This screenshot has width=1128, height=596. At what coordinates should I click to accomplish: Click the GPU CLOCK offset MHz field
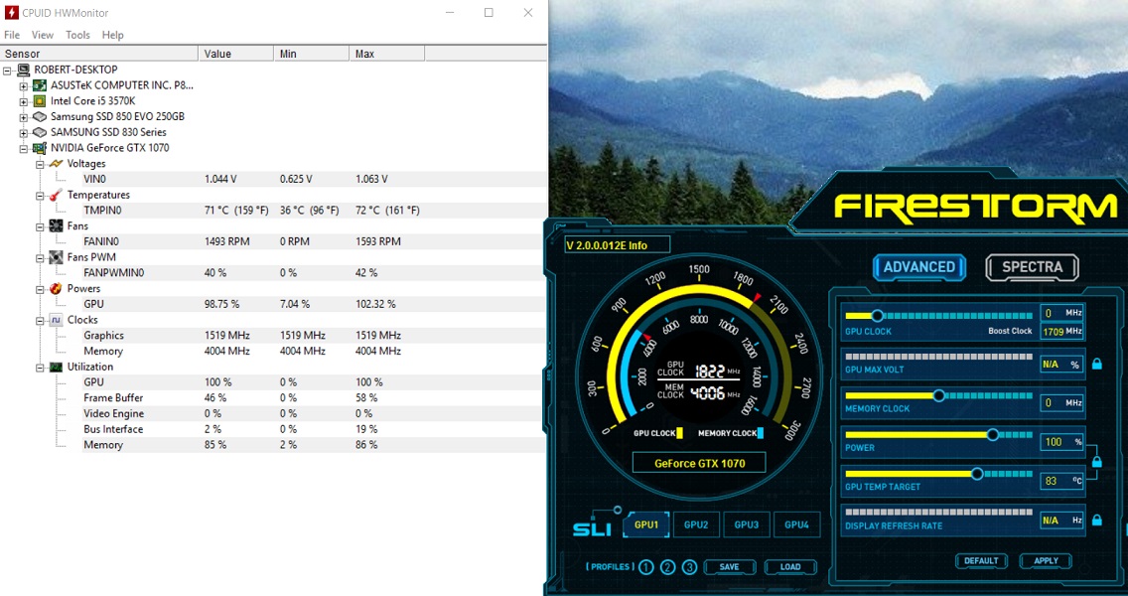(x=1061, y=313)
